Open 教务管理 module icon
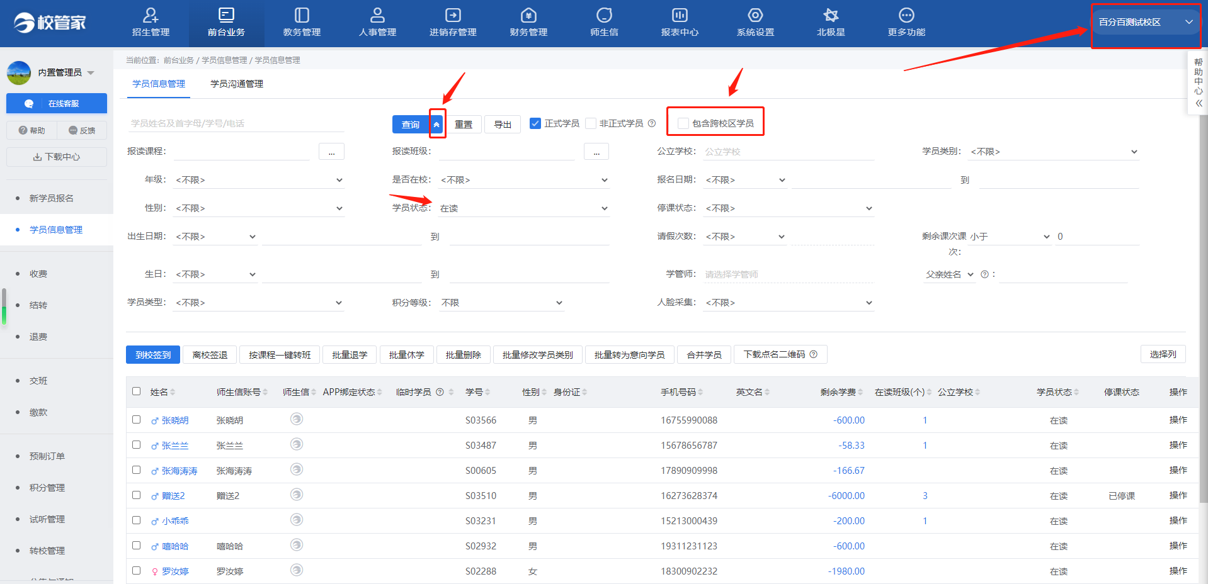The height and width of the screenshot is (584, 1208). tap(302, 15)
